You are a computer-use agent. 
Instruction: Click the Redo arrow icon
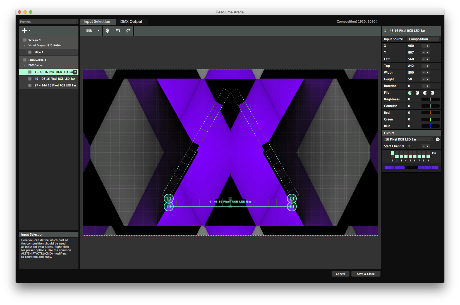click(x=128, y=31)
